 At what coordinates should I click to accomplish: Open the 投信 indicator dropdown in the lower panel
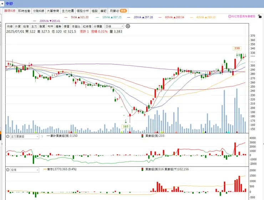(25, 170)
